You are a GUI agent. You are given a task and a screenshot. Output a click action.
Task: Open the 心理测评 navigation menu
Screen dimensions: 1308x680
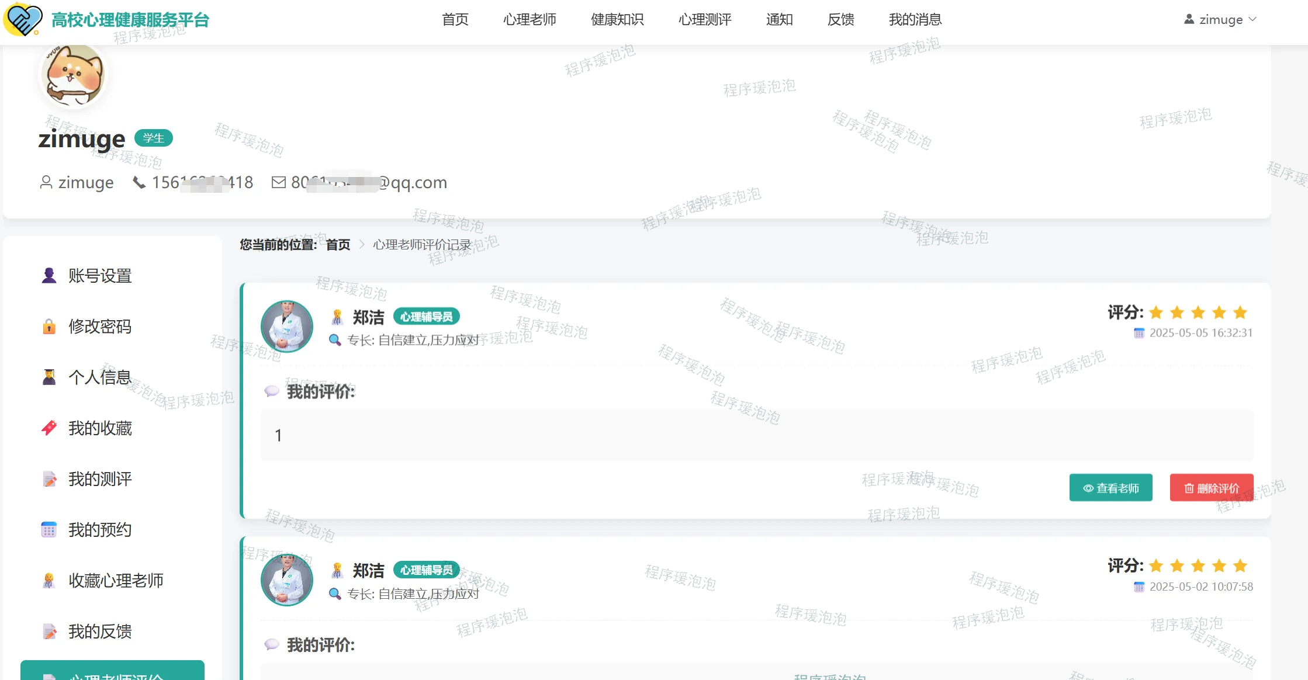705,19
